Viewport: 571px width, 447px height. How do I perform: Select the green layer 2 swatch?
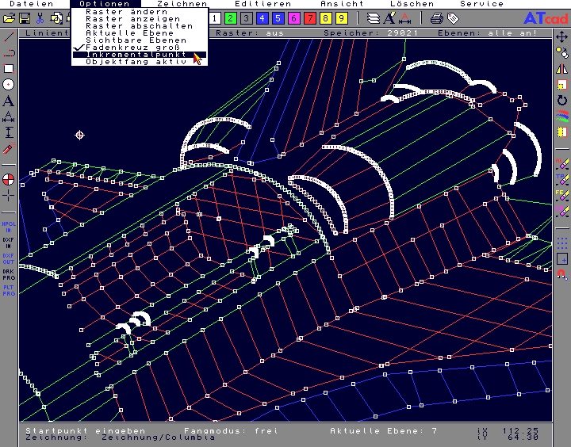(230, 17)
